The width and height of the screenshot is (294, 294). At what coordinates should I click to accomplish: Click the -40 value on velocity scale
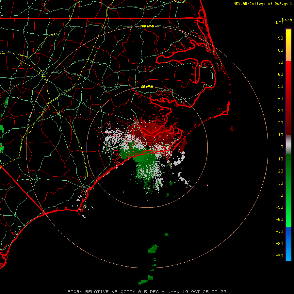click(279, 195)
